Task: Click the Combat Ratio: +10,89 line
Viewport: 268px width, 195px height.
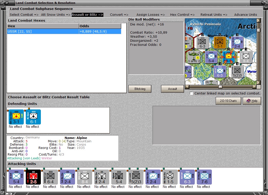Action: pos(149,33)
